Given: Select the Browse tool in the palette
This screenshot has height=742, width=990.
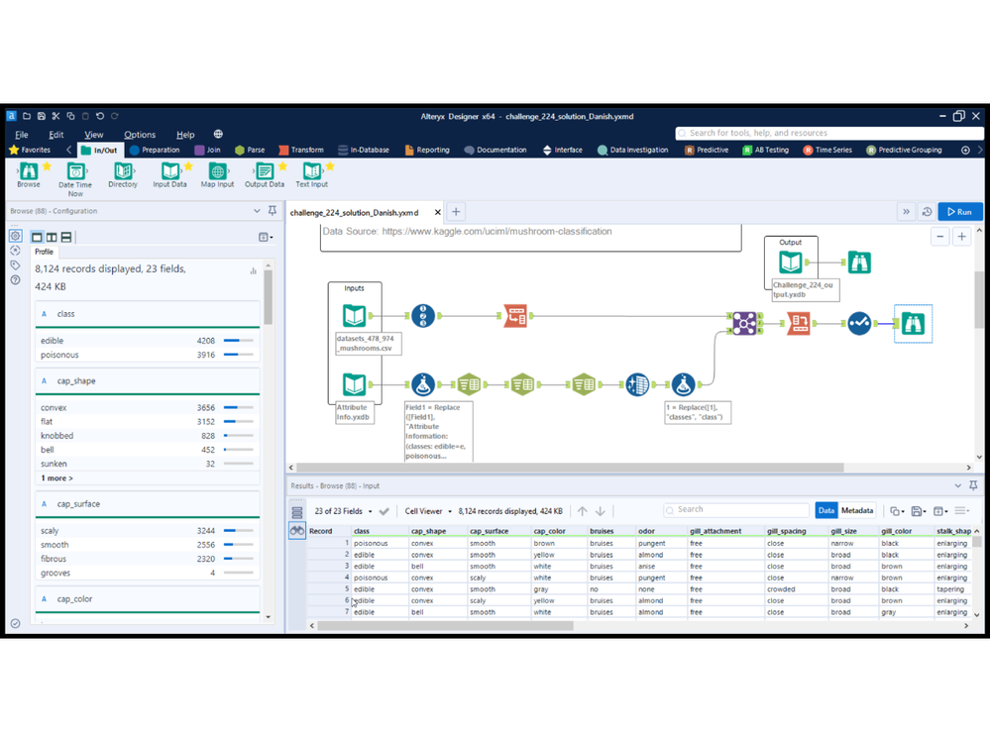Looking at the screenshot, I should pos(29,174).
